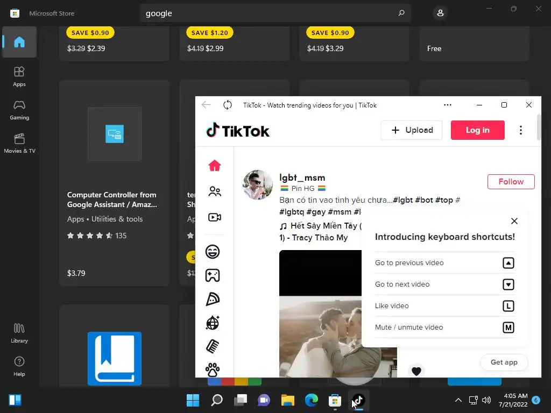The image size is (551, 413).
Task: Click the M key icon for mute video
Action: point(508,327)
